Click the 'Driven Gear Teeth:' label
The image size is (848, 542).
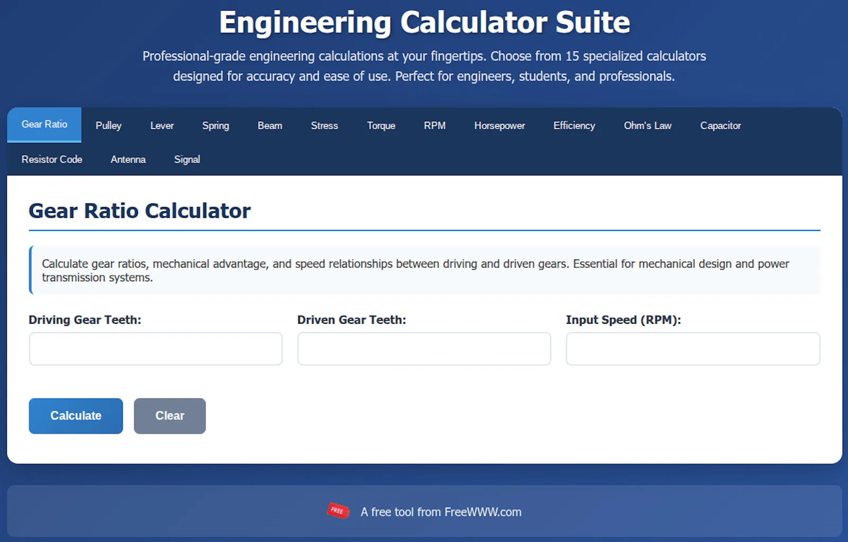point(351,320)
